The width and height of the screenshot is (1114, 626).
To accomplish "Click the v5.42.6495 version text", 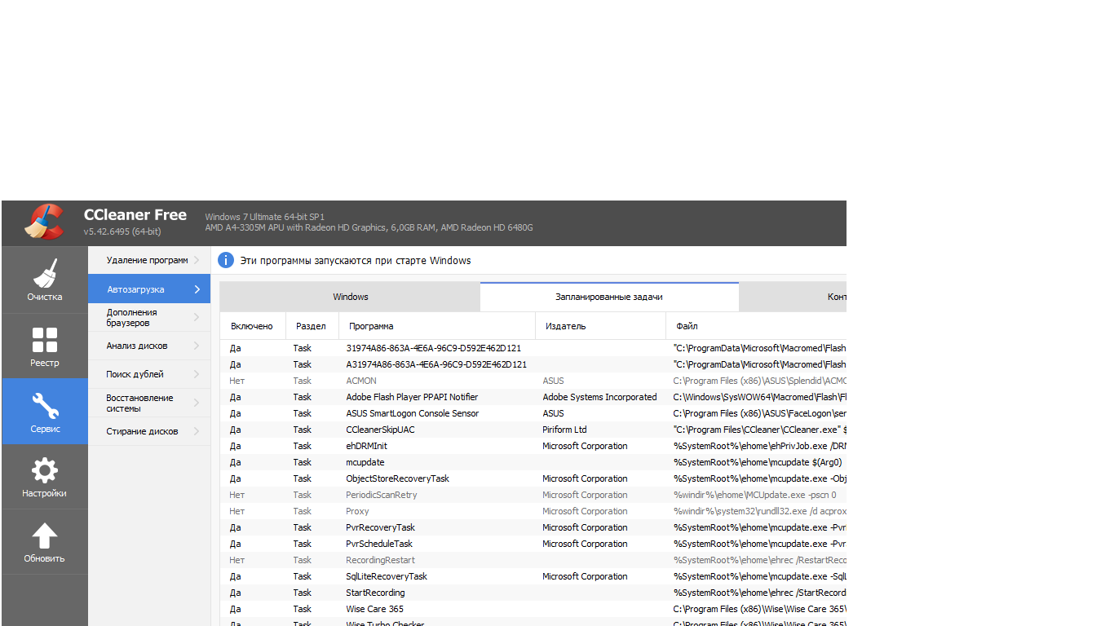I will click(122, 232).
